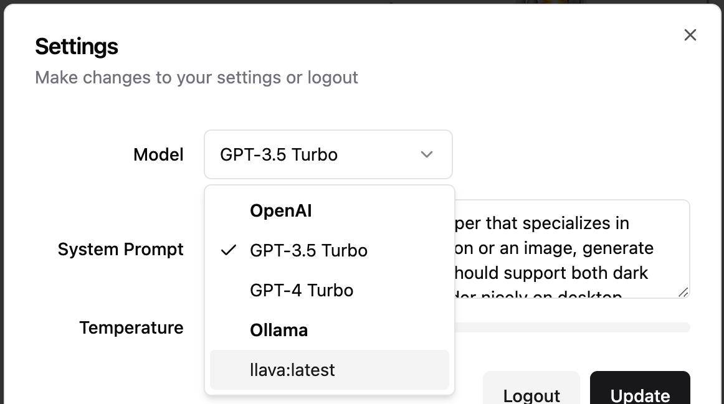Viewport: 724px width, 404px height.
Task: Click the resize handle of the System Prompt box
Action: [x=685, y=292]
